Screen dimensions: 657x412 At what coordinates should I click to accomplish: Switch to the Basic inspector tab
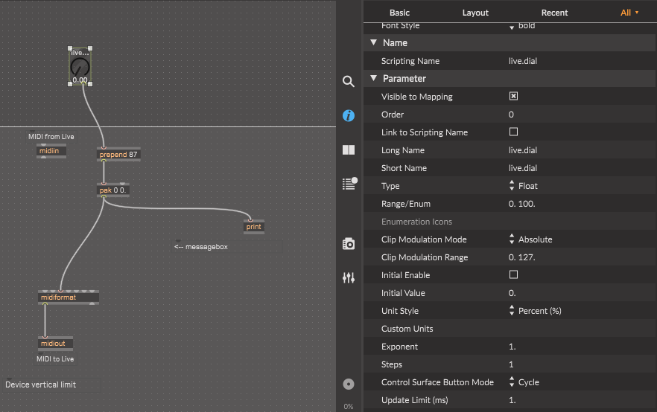[x=399, y=13]
